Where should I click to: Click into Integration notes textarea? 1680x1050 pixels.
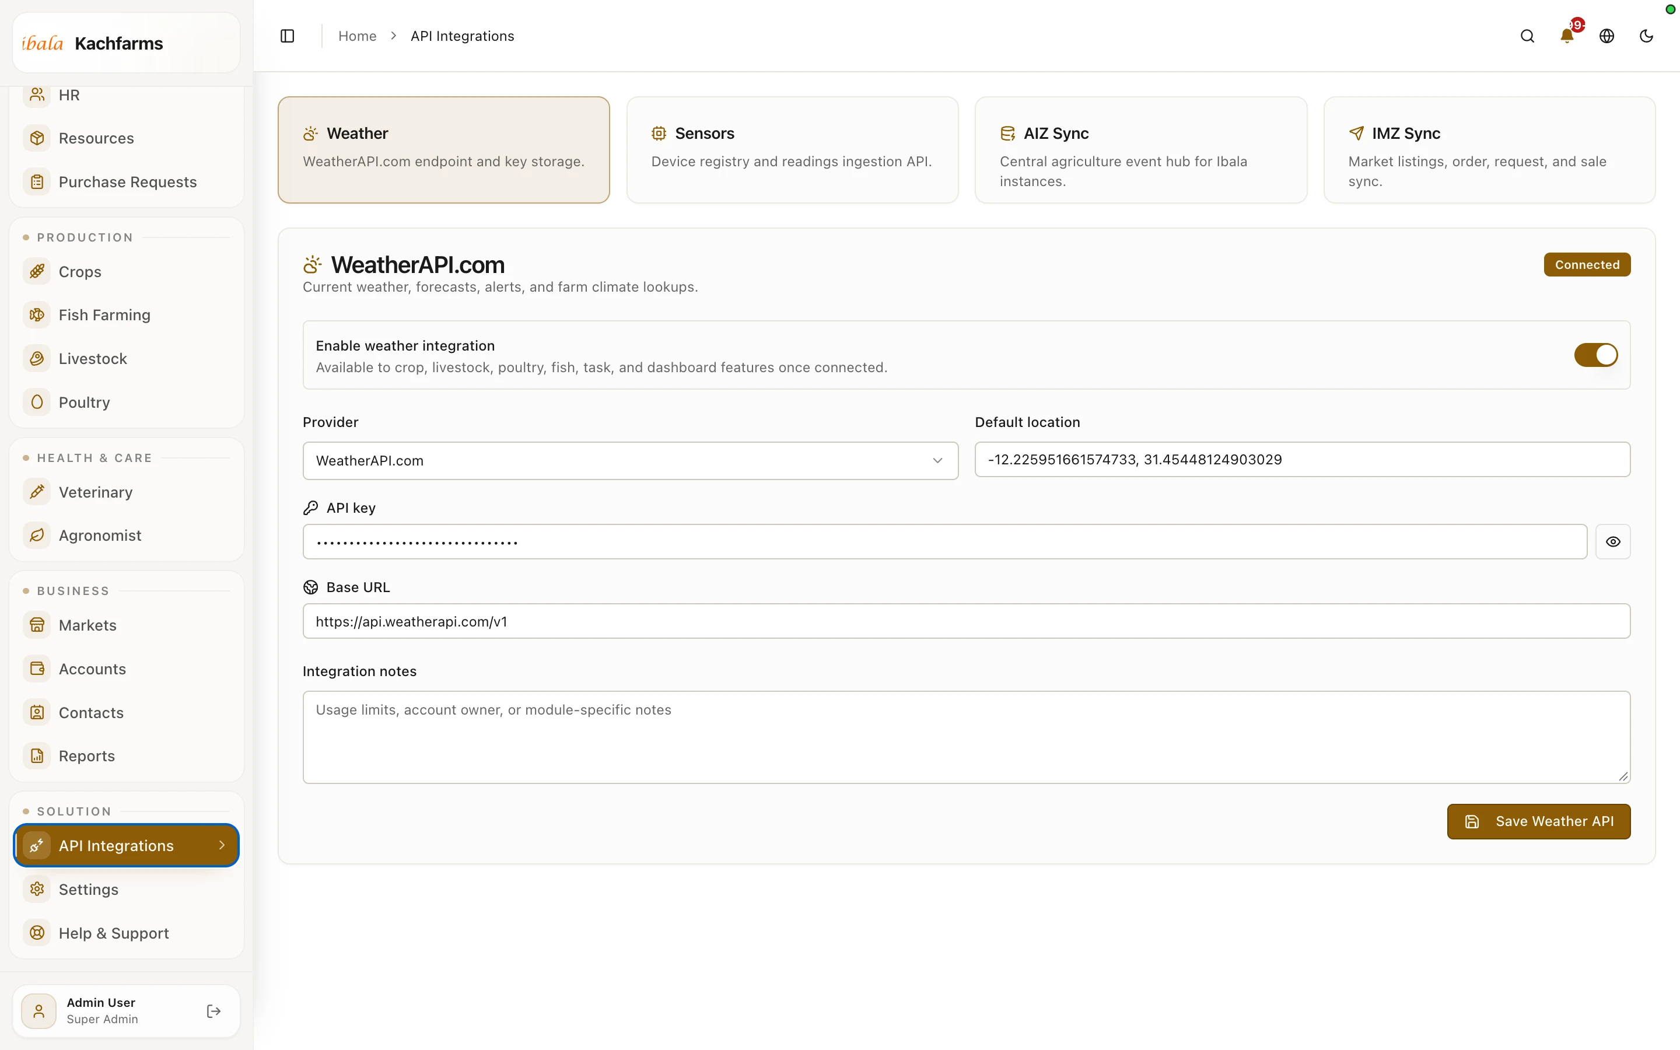pyautogui.click(x=967, y=737)
